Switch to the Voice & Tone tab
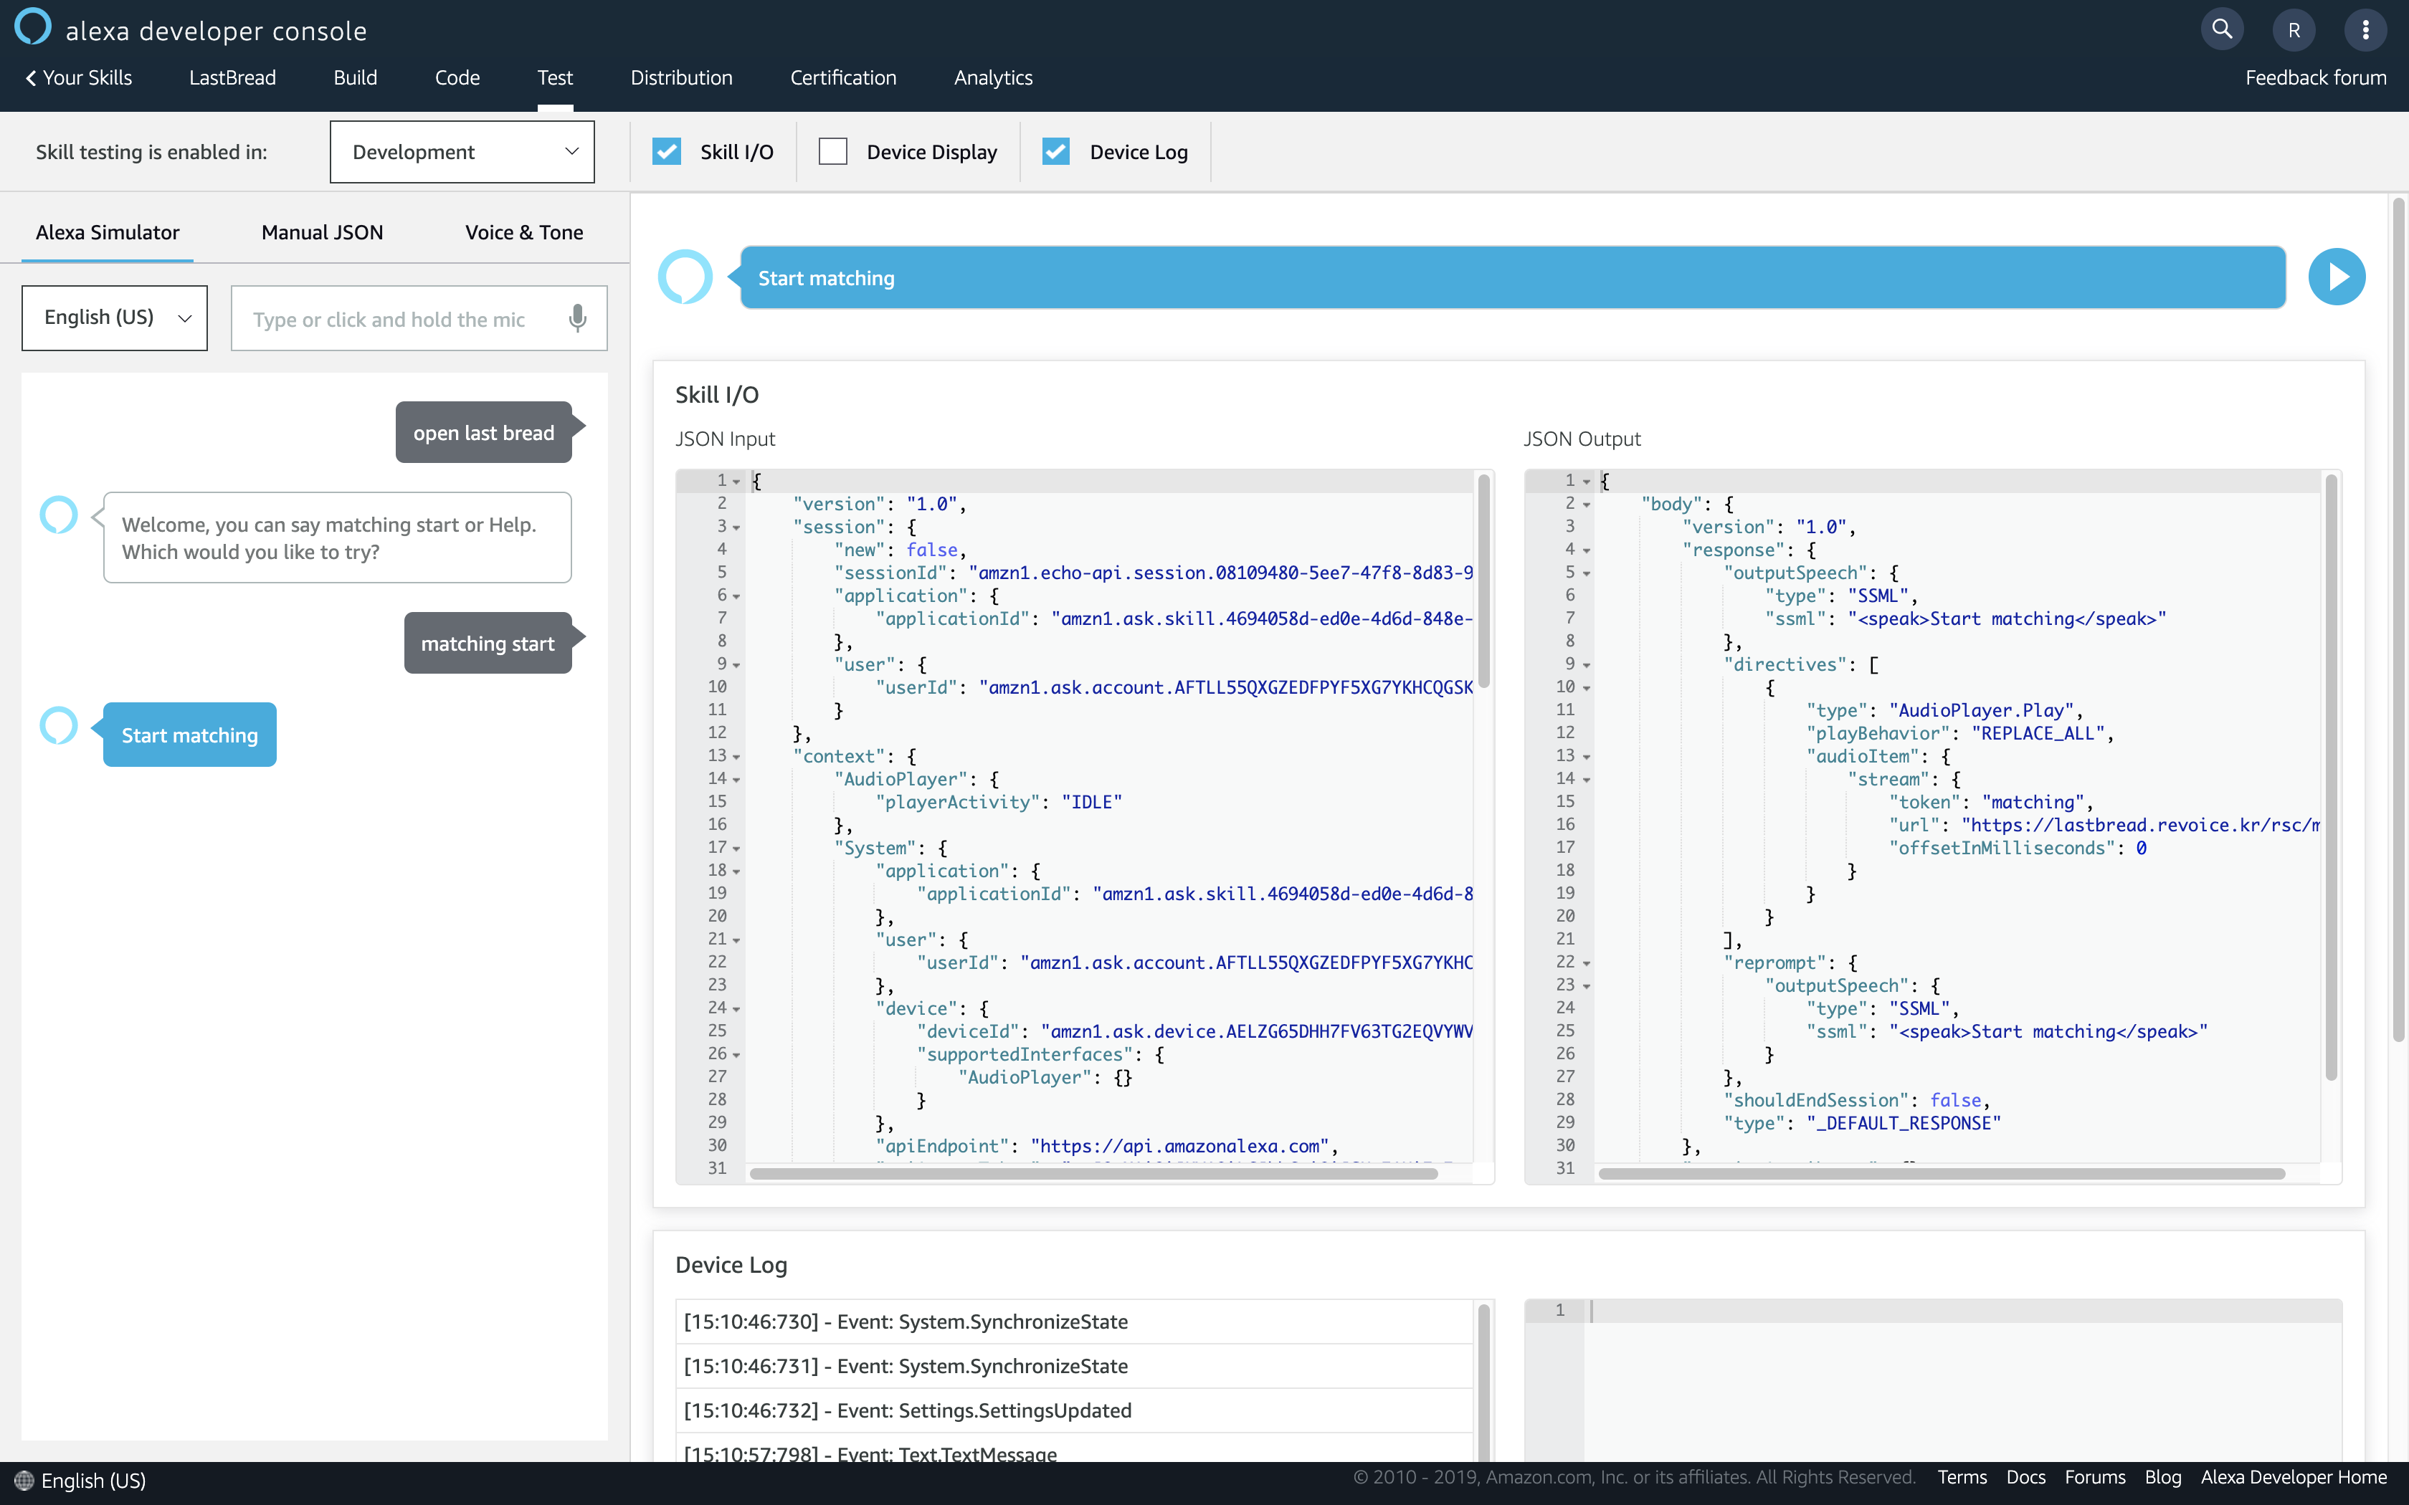This screenshot has height=1505, width=2409. tap(523, 232)
